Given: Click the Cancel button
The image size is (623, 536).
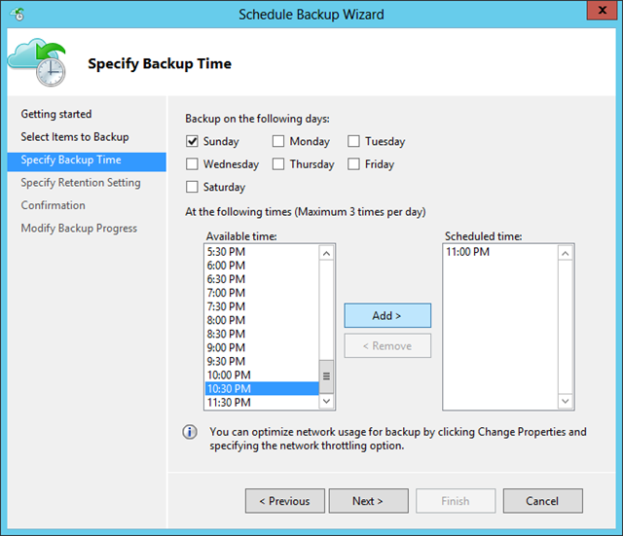Looking at the screenshot, I should [543, 501].
